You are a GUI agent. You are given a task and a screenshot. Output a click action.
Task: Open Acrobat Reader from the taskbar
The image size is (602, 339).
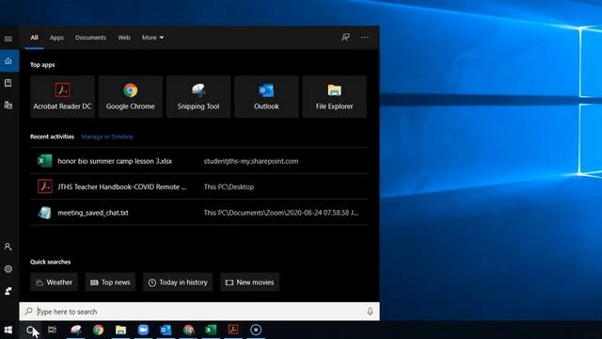233,330
